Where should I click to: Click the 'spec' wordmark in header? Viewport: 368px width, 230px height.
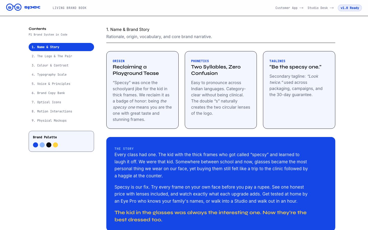click(32, 7)
